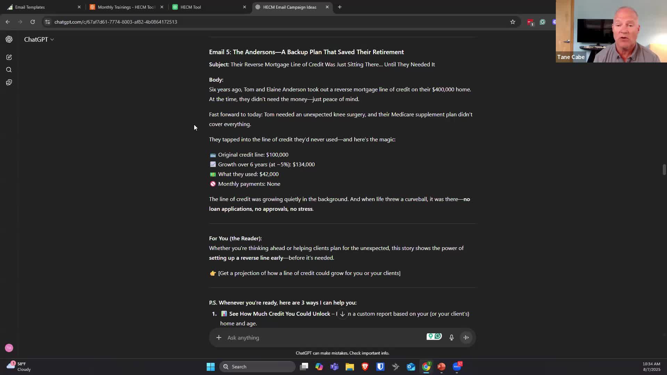The image size is (667, 375).
Task: Open the user profile avatar menu
Action: pyautogui.click(x=9, y=348)
